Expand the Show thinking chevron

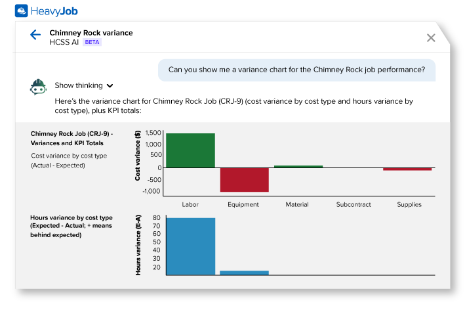tap(110, 86)
